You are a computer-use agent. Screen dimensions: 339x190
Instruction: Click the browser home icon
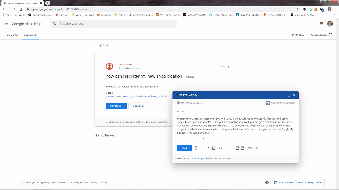pyautogui.click(x=21, y=9)
